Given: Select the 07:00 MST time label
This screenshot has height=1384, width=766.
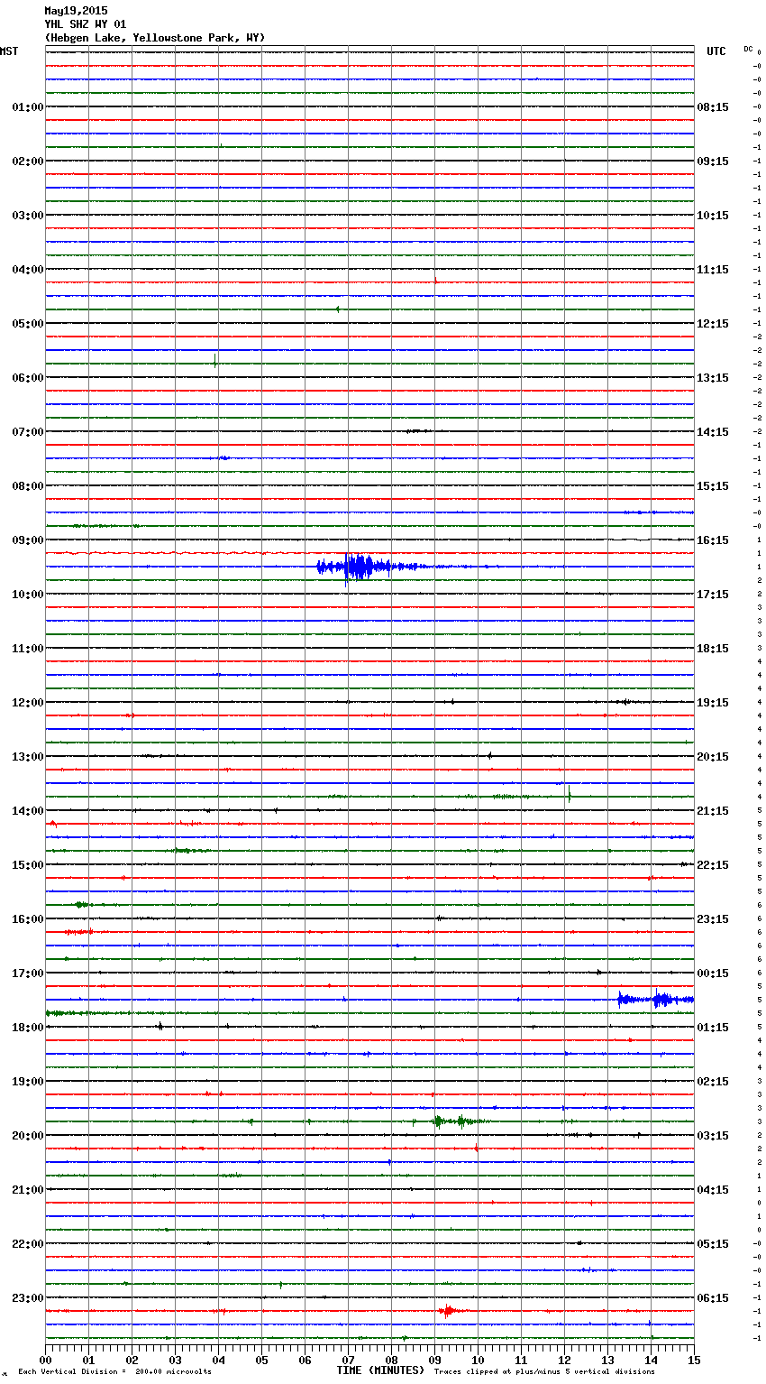Looking at the screenshot, I should 28,432.
